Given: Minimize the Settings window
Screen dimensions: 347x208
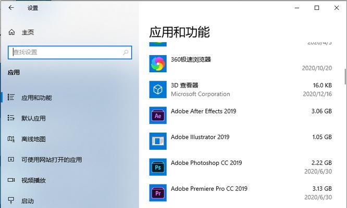Looking at the screenshot, I should click(x=297, y=8).
